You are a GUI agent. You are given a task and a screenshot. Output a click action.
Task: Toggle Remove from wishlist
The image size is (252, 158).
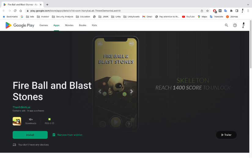[x=67, y=135]
